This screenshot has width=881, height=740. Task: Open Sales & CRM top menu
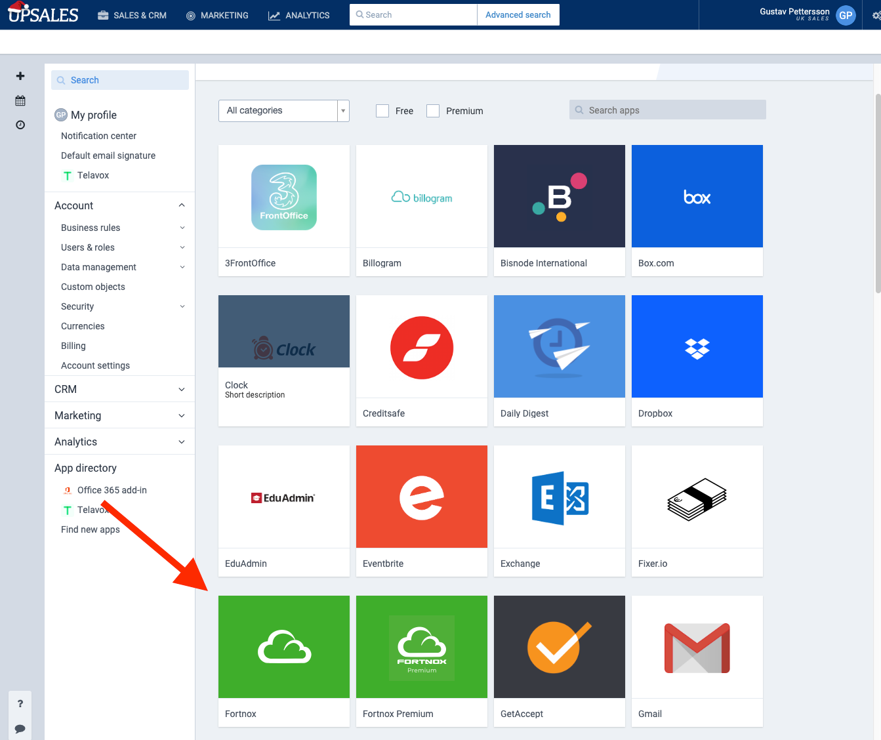pyautogui.click(x=132, y=15)
